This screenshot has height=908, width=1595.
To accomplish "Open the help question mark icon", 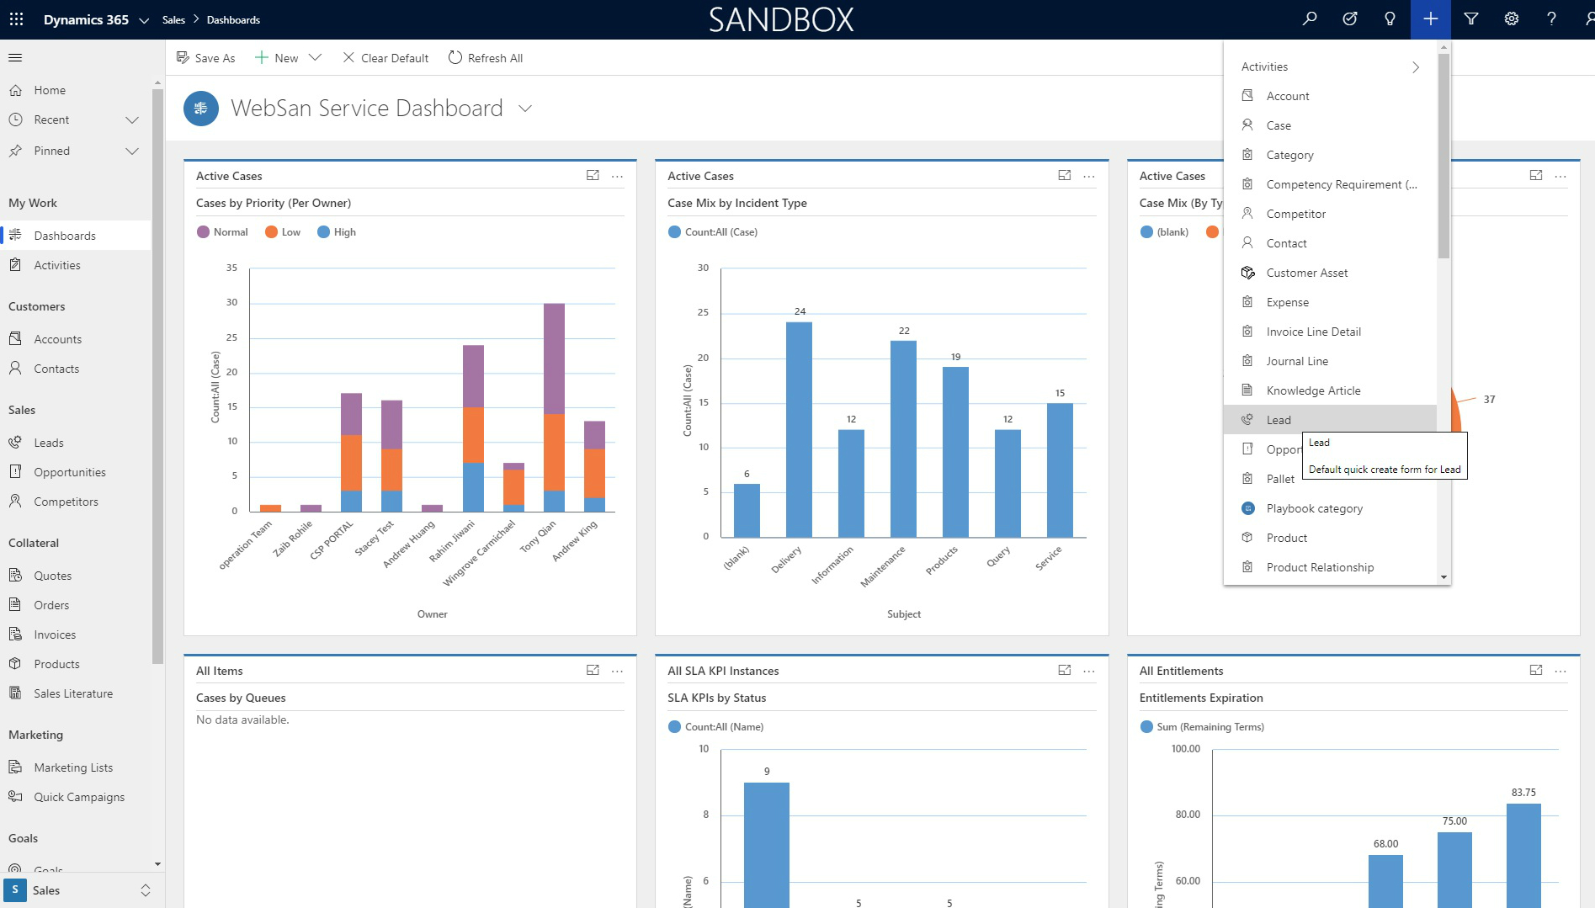I will pyautogui.click(x=1551, y=19).
